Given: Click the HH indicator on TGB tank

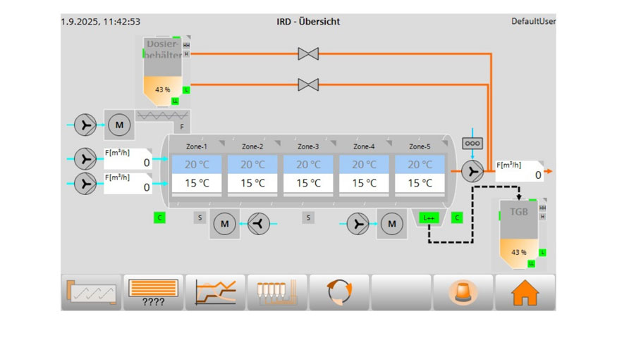Looking at the screenshot, I should pos(543,208).
